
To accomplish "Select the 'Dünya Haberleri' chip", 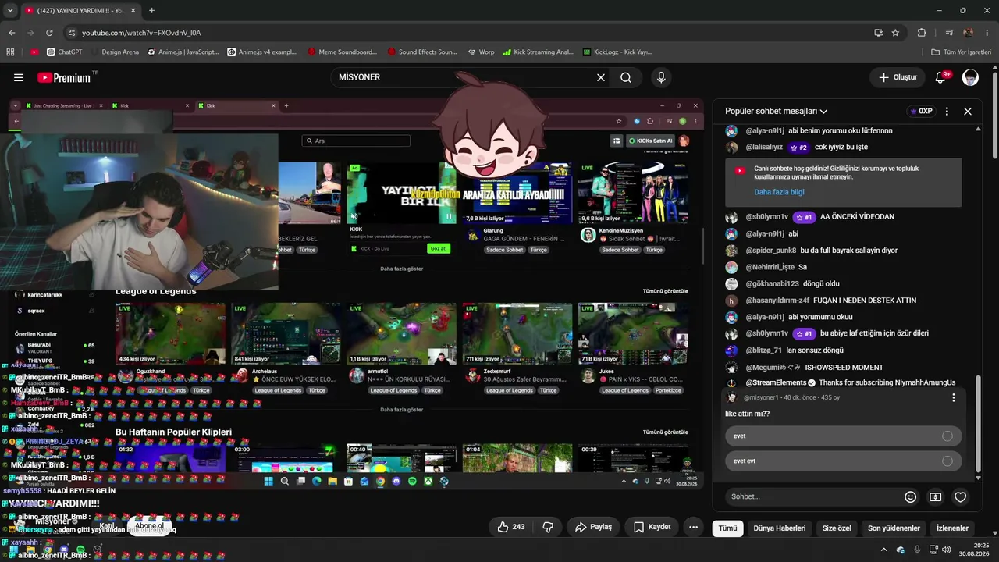I will coord(780,528).
